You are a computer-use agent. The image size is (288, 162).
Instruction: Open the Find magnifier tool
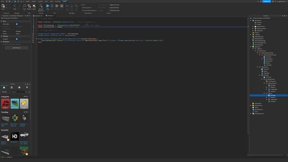pos(24,6)
